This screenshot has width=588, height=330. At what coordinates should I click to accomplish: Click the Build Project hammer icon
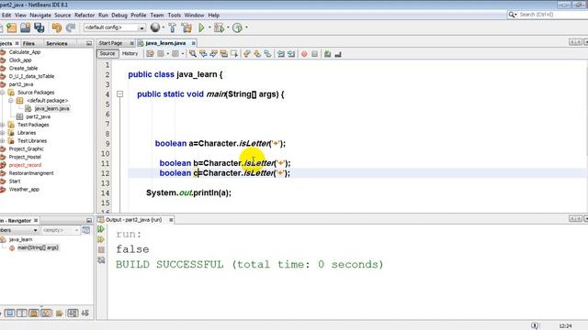coord(172,27)
